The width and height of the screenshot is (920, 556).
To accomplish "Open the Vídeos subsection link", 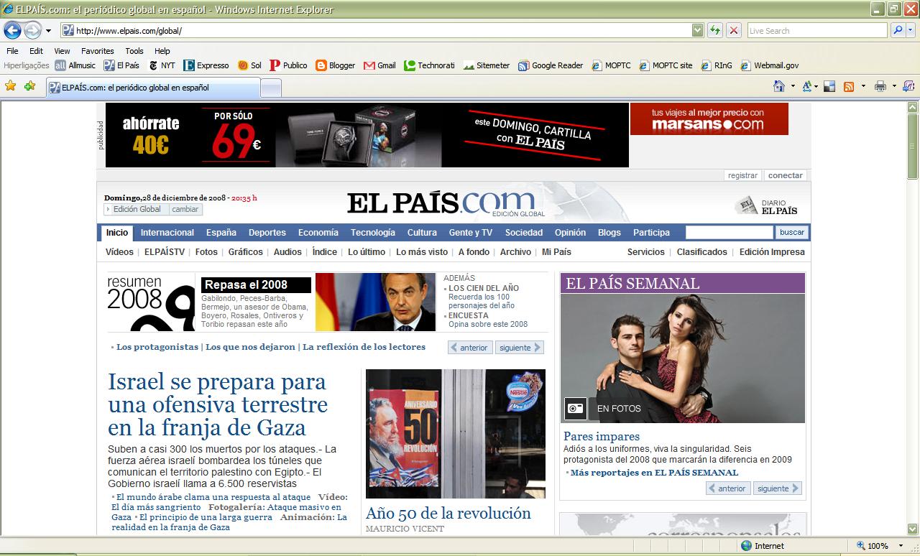I will [x=119, y=252].
